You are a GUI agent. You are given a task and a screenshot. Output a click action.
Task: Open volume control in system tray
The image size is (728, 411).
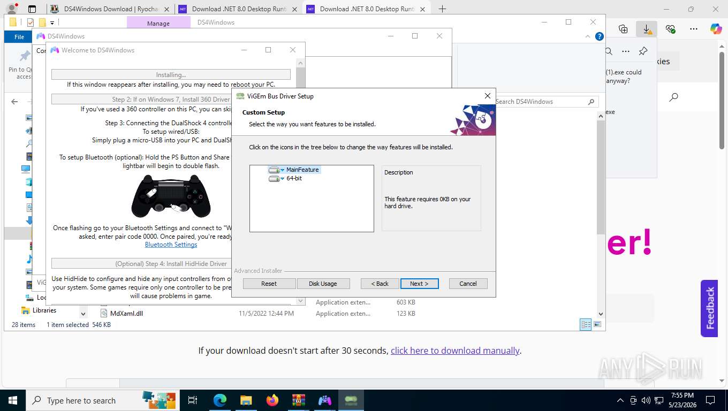point(646,400)
